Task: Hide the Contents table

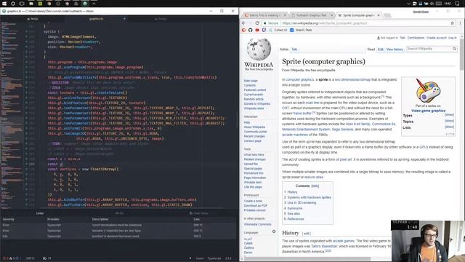Action: point(315,186)
